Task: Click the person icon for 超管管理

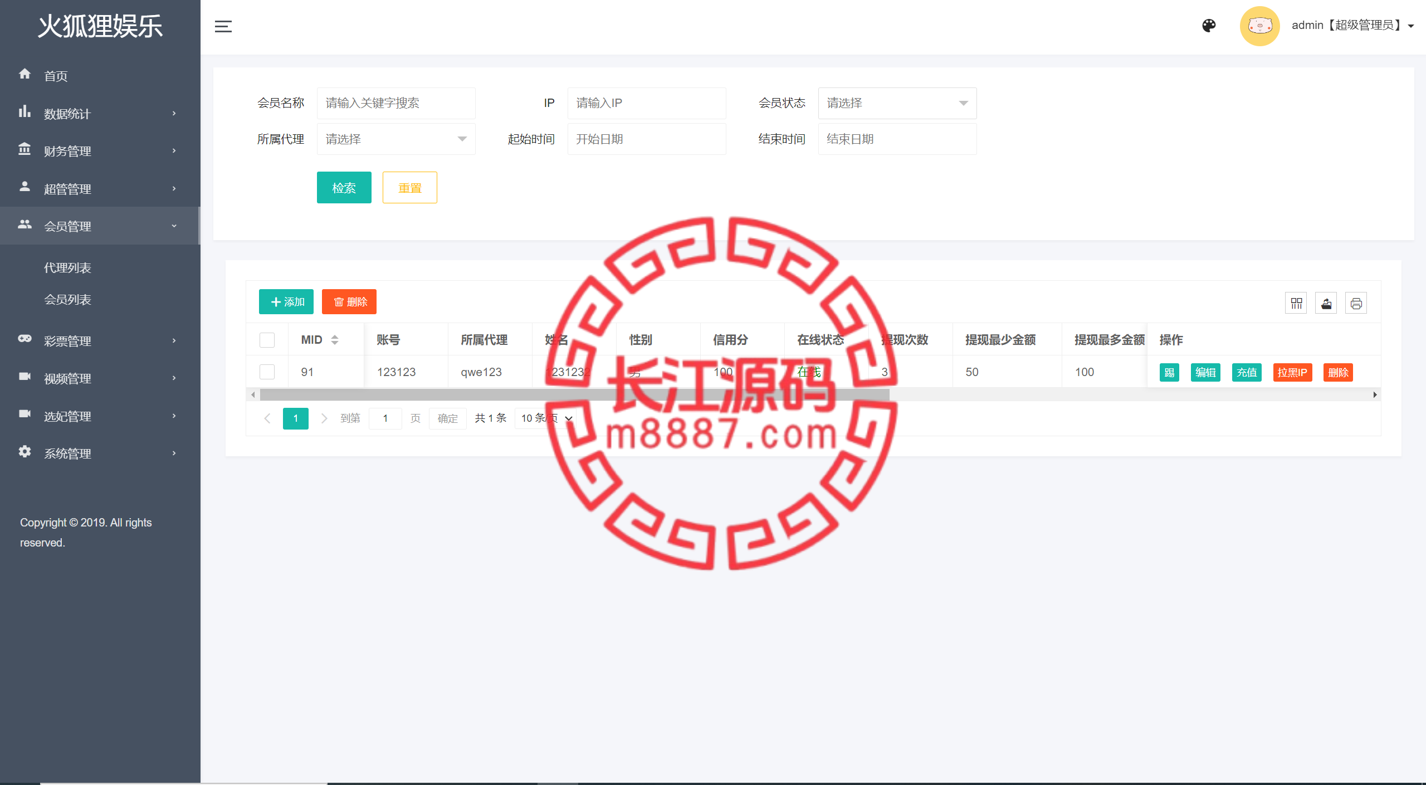Action: tap(25, 186)
